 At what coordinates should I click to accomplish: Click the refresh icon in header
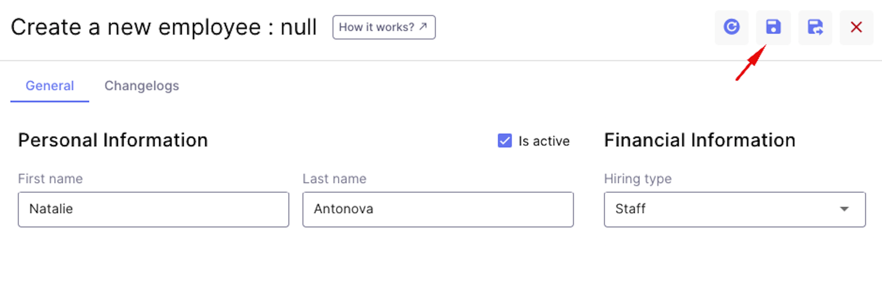coord(731,27)
